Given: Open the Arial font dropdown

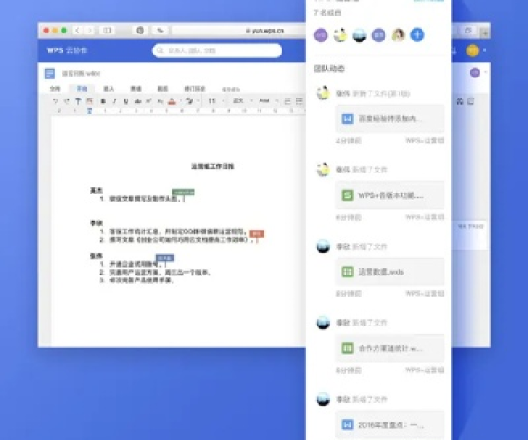Looking at the screenshot, I should coord(268,100).
